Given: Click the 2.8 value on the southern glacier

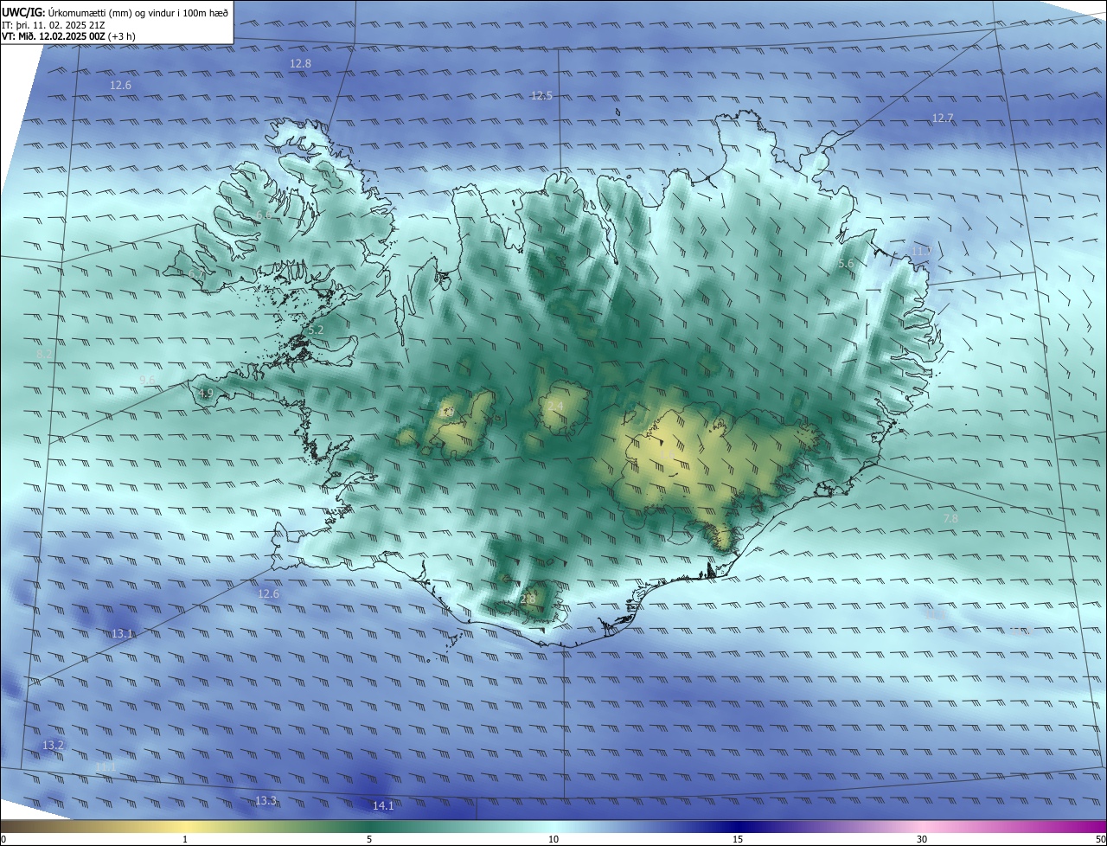Looking at the screenshot, I should point(528,598).
